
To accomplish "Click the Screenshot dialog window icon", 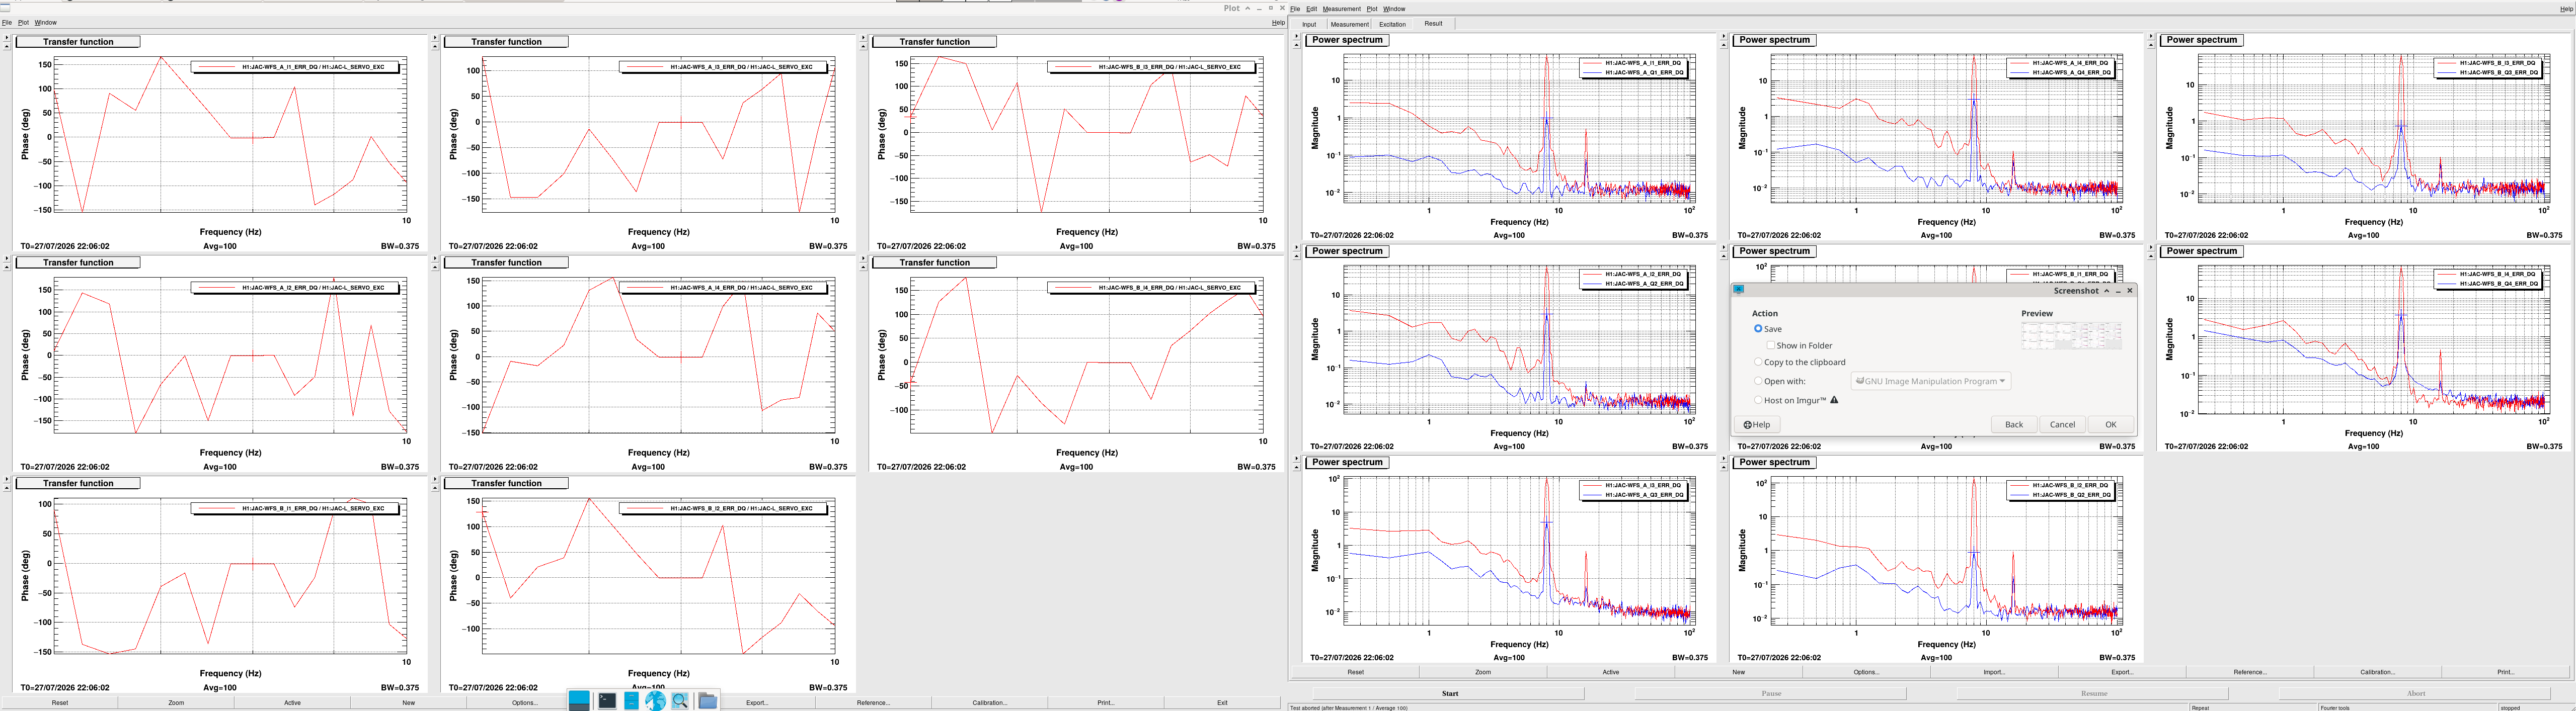I will [x=1739, y=291].
